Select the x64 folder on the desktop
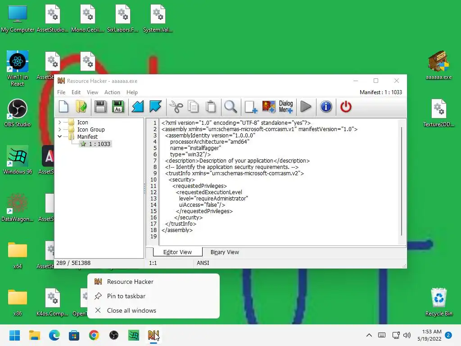Viewport: 461px width, 346px height. (x=18, y=255)
